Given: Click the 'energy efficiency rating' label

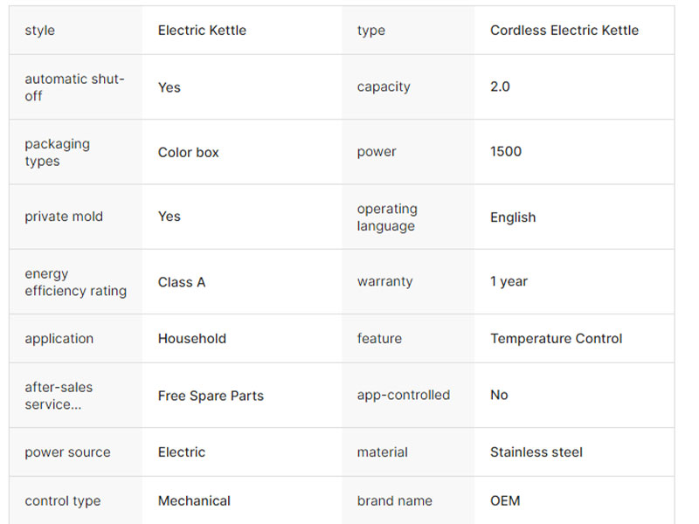Looking at the screenshot, I should pyautogui.click(x=75, y=282).
